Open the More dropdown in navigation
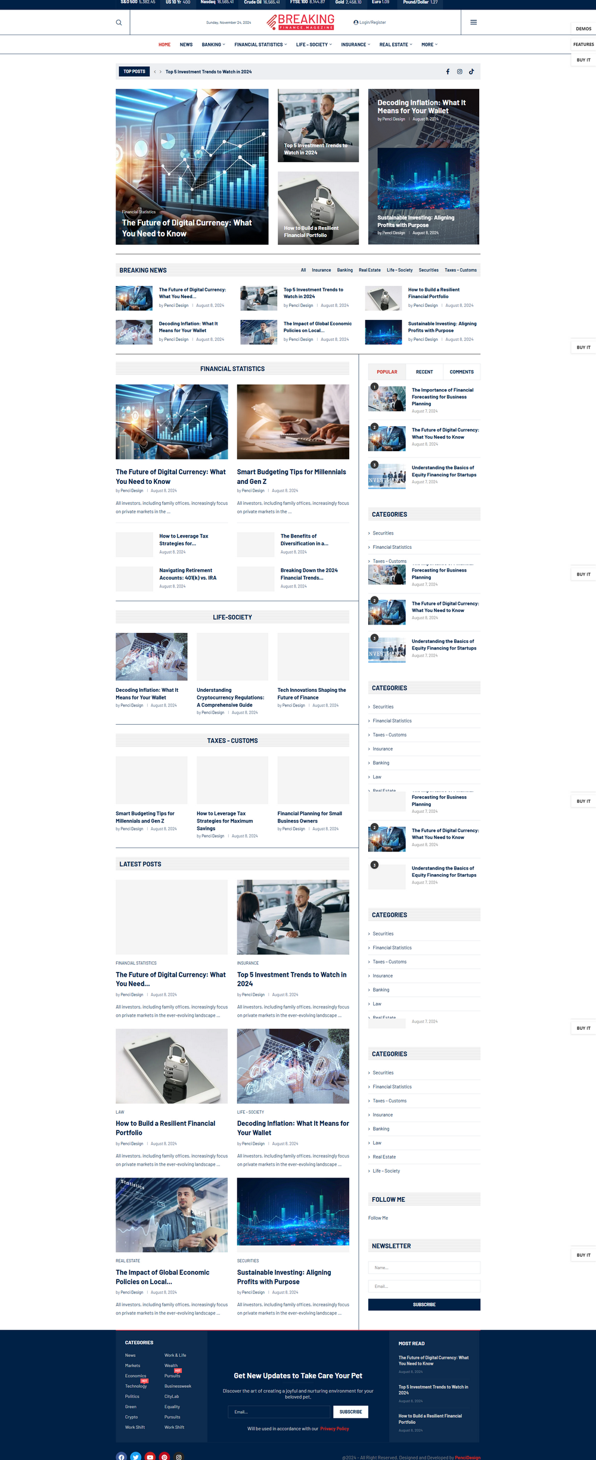The height and width of the screenshot is (1460, 596). (429, 45)
